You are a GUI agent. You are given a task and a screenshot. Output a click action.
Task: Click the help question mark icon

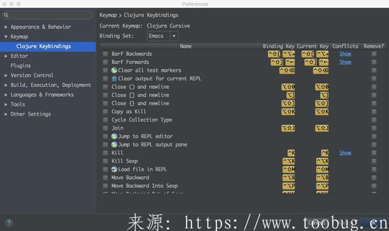tap(9, 222)
